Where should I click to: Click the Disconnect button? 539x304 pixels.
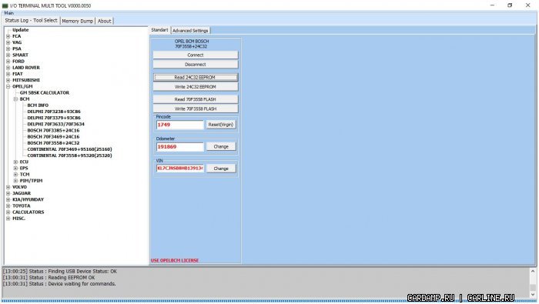pos(196,65)
